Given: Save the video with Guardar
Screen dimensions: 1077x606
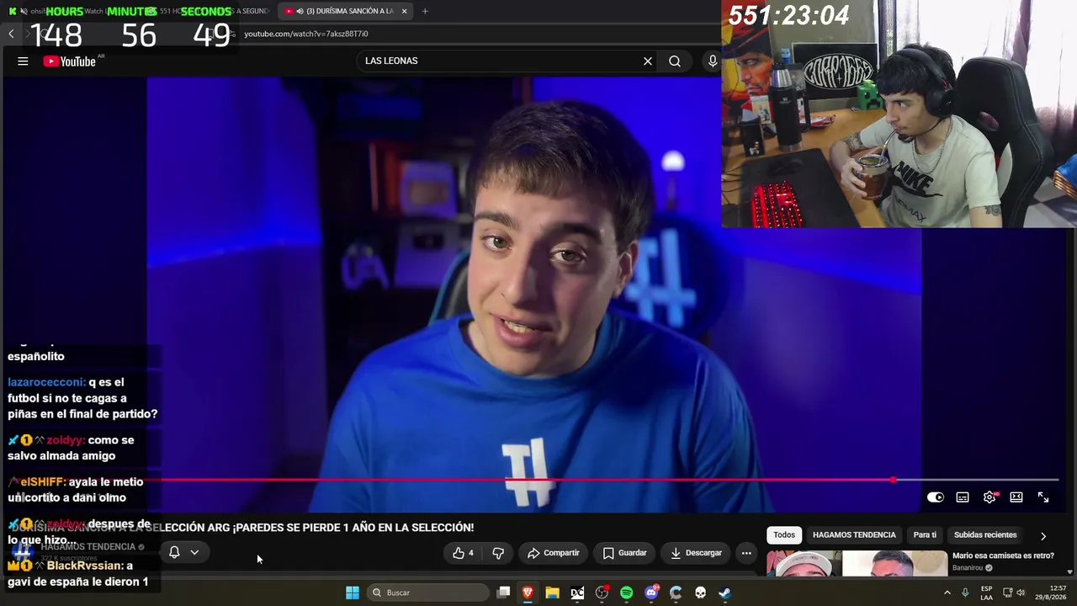Looking at the screenshot, I should (x=624, y=553).
